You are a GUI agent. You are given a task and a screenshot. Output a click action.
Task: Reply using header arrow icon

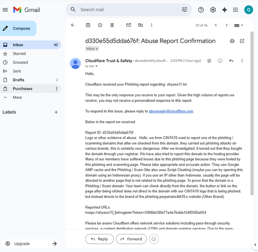tap(231, 61)
